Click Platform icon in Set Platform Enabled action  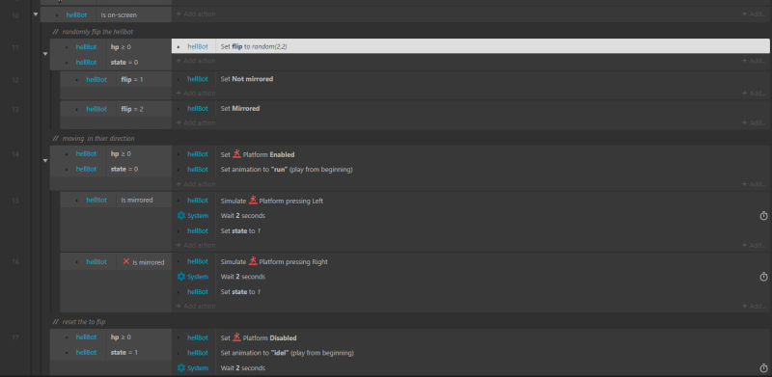coord(236,154)
